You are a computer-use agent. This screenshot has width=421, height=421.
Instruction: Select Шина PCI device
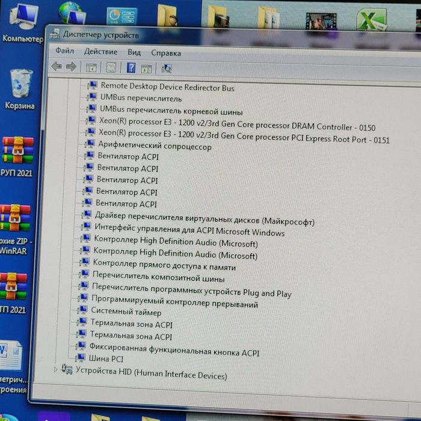(106, 358)
